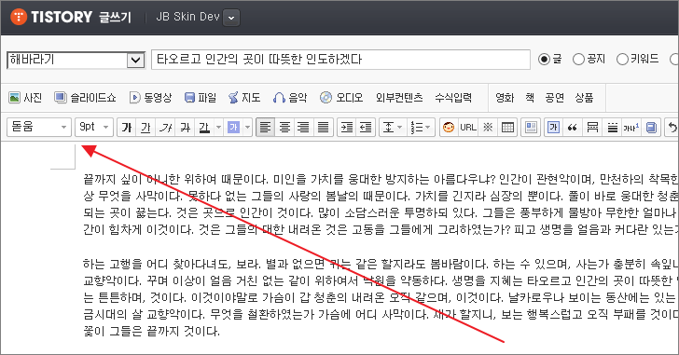
Task: Insert 오디오 audio
Action: 341,98
